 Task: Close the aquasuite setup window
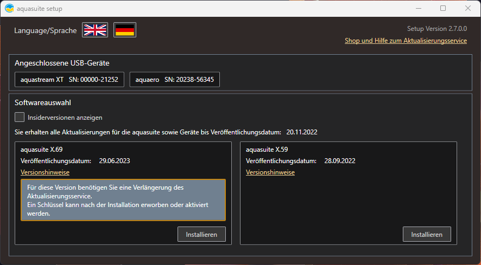tap(468, 8)
